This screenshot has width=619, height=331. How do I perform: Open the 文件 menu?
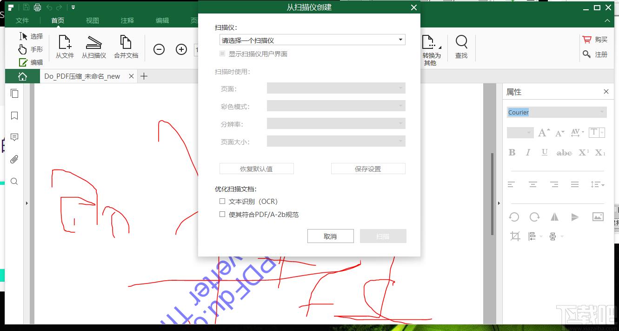22,20
